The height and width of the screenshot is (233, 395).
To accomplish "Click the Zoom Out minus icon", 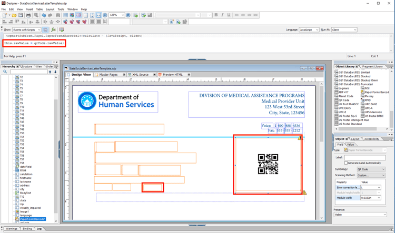I will (x=105, y=15).
